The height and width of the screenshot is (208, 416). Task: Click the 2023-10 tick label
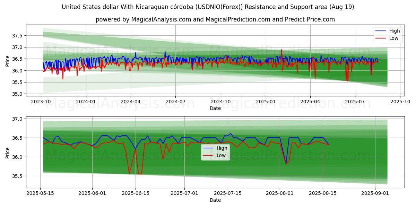(41, 102)
